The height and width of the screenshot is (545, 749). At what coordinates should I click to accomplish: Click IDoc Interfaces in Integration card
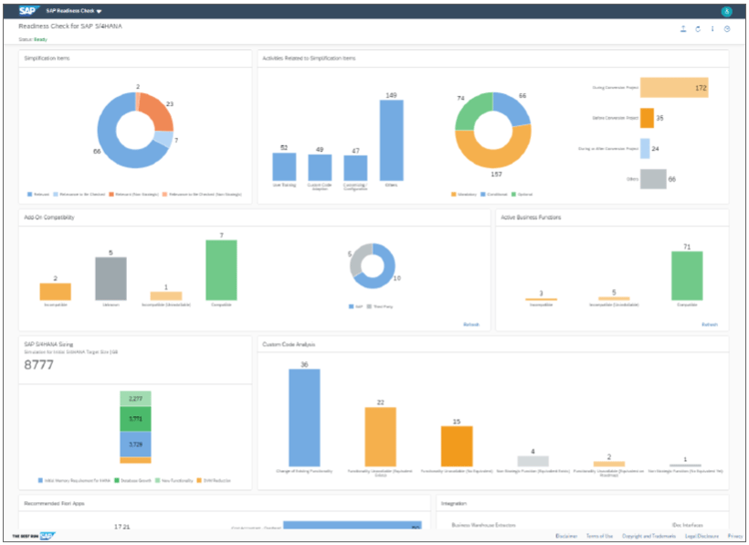(688, 525)
